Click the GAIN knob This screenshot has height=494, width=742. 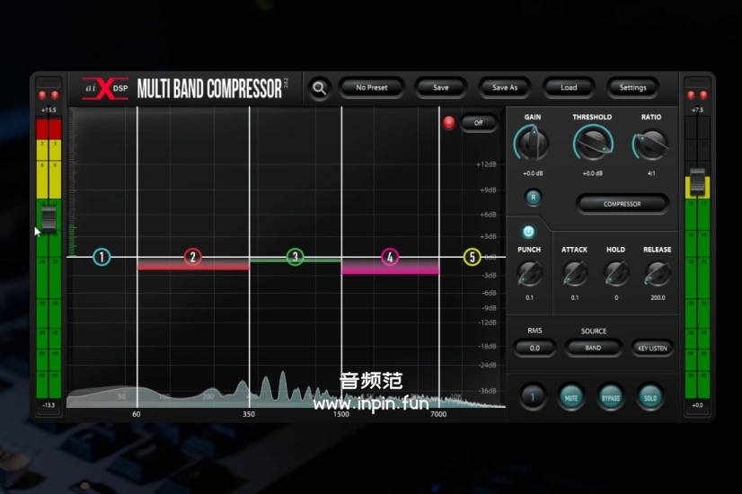coord(533,145)
